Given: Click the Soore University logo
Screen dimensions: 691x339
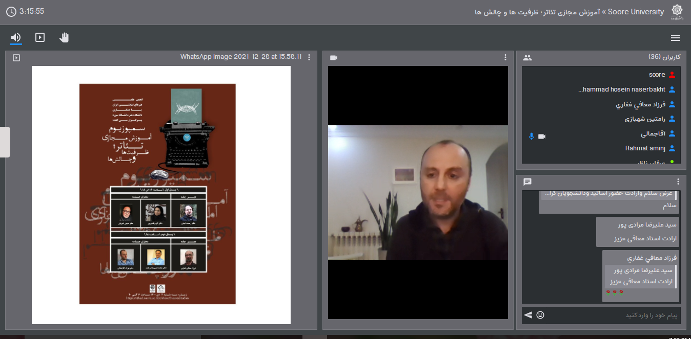Looking at the screenshot, I should click(x=678, y=12).
